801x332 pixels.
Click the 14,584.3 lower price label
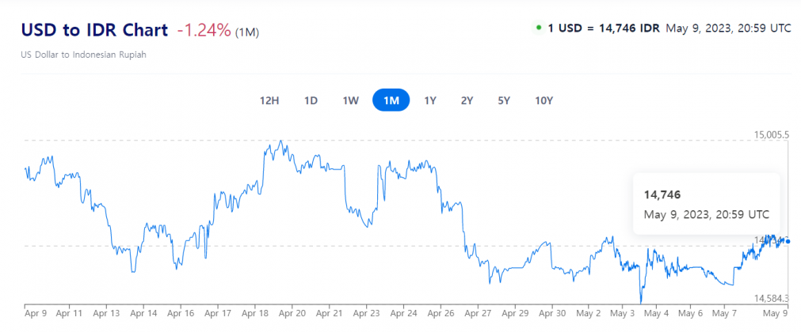(771, 298)
